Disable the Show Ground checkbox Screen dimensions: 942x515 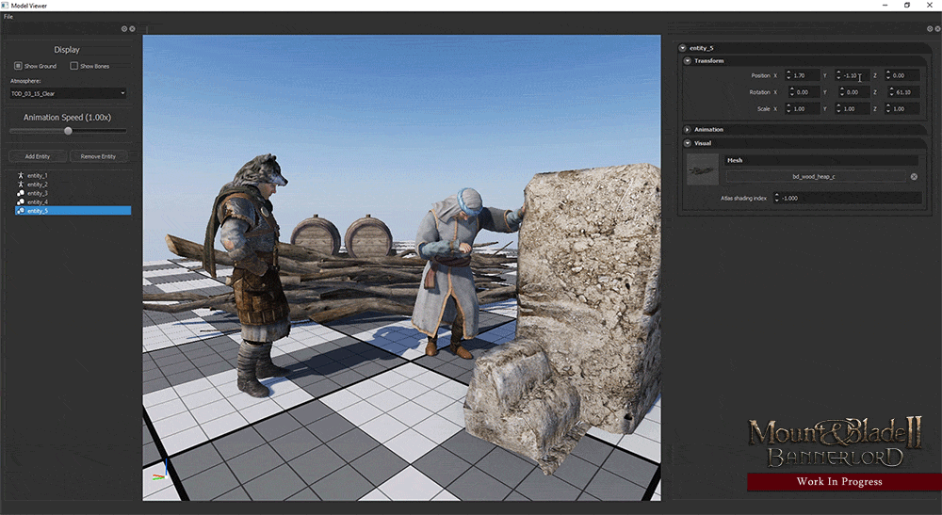click(18, 66)
